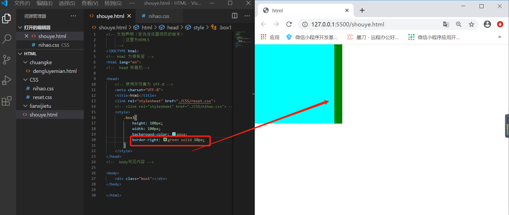Open the 应用 apps bookmark shortcut
The width and height of the screenshot is (509, 215).
(270, 37)
